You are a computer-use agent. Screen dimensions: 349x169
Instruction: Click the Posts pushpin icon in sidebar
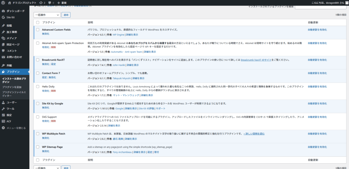click(3, 26)
